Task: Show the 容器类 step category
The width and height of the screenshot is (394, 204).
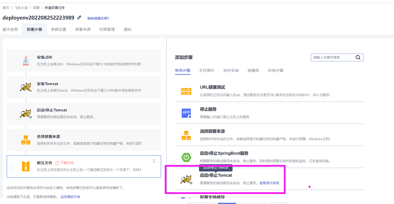Action: click(x=253, y=71)
